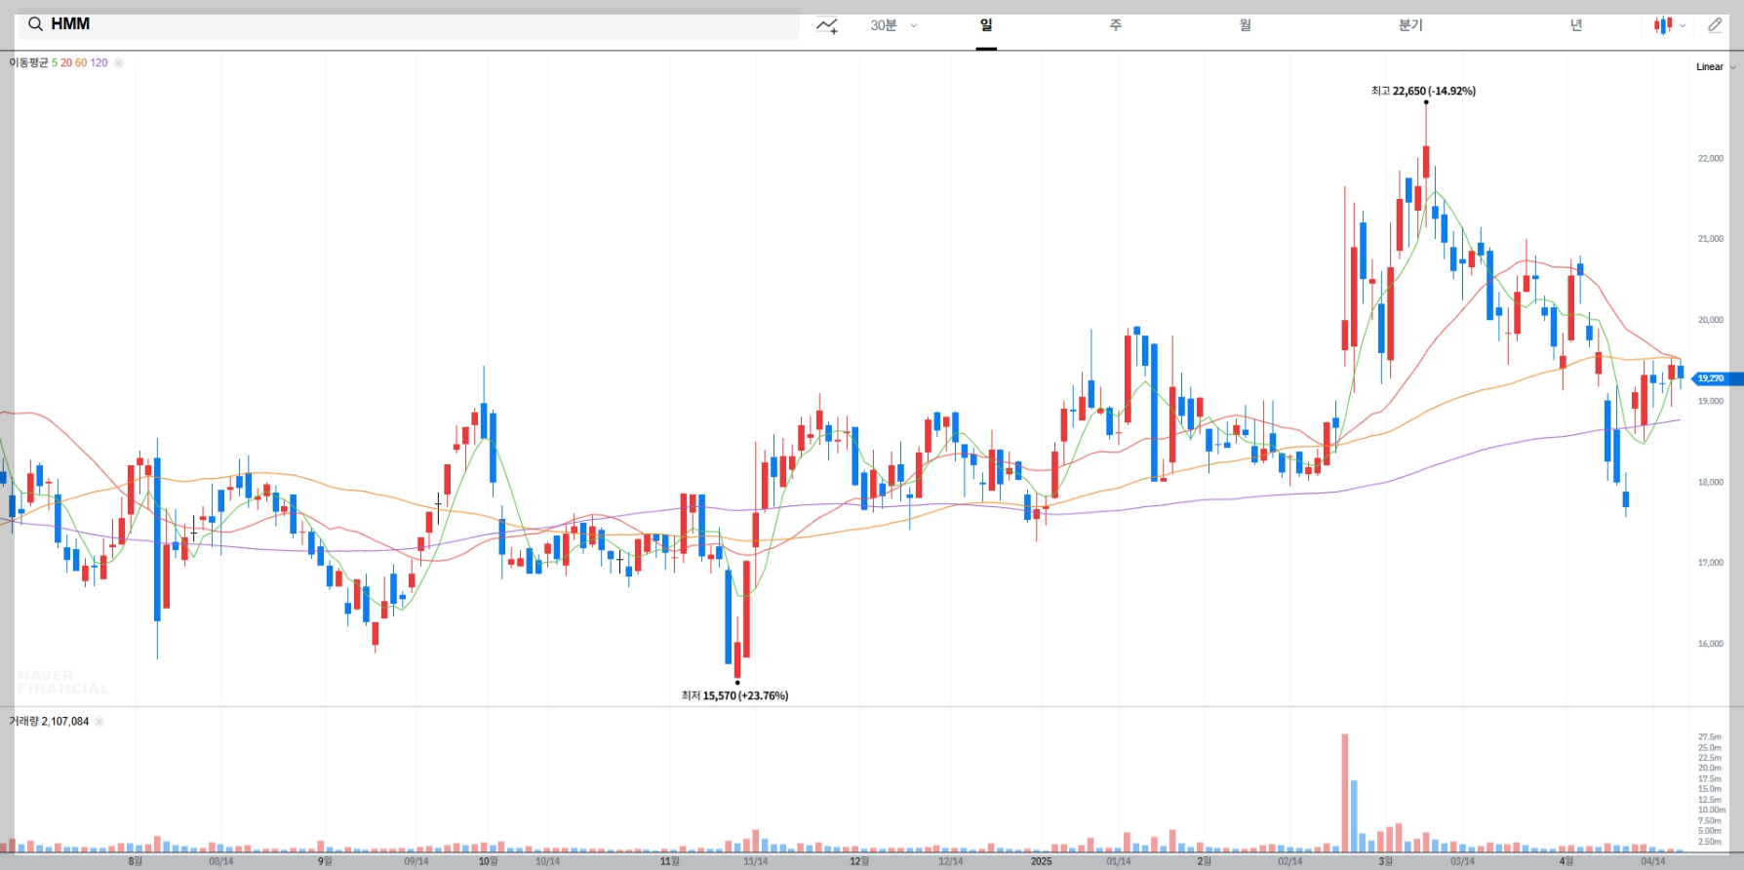The width and height of the screenshot is (1744, 870).
Task: Click the 11/14 date axis label
Action: point(755,861)
